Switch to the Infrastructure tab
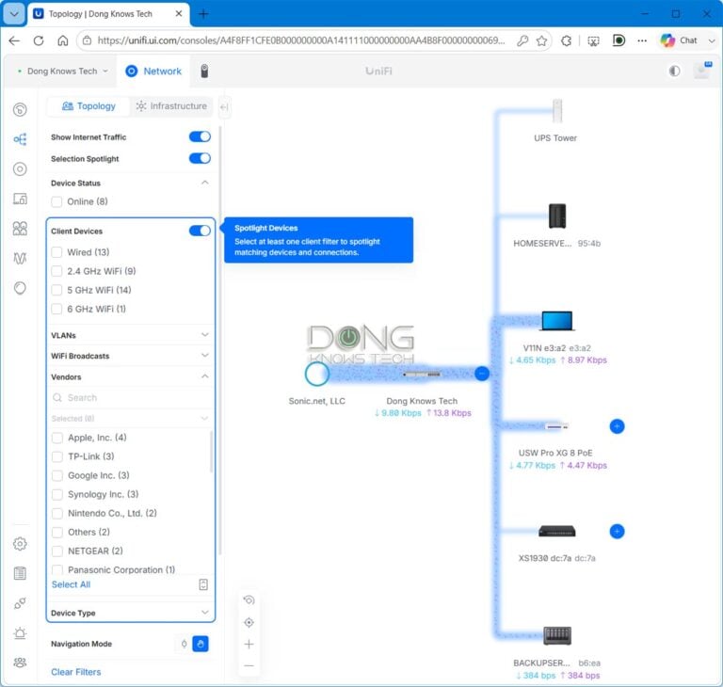Image resolution: width=723 pixels, height=687 pixels. click(x=171, y=106)
